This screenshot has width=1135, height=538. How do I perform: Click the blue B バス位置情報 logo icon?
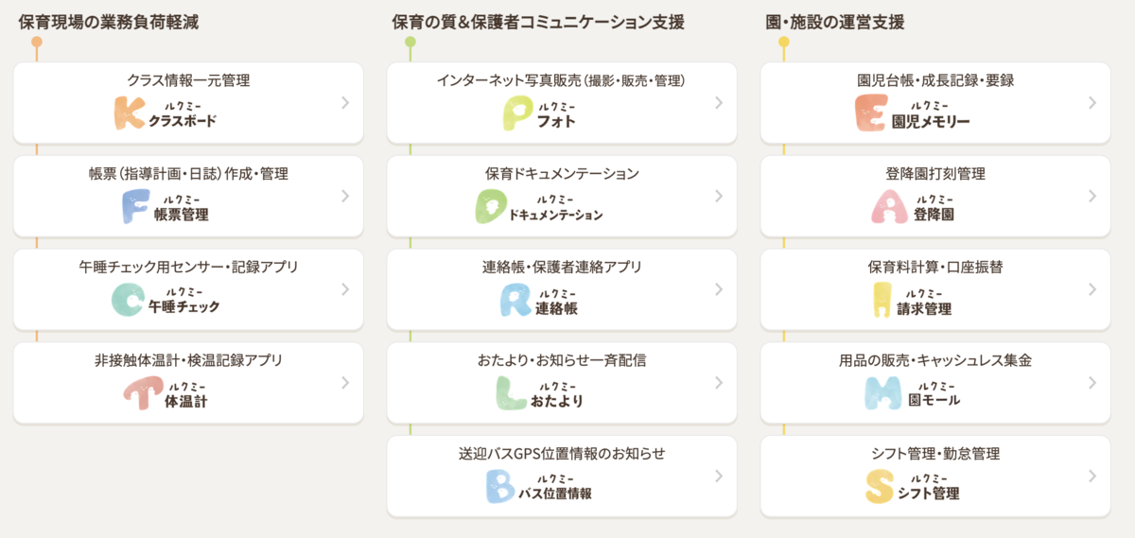point(500,486)
